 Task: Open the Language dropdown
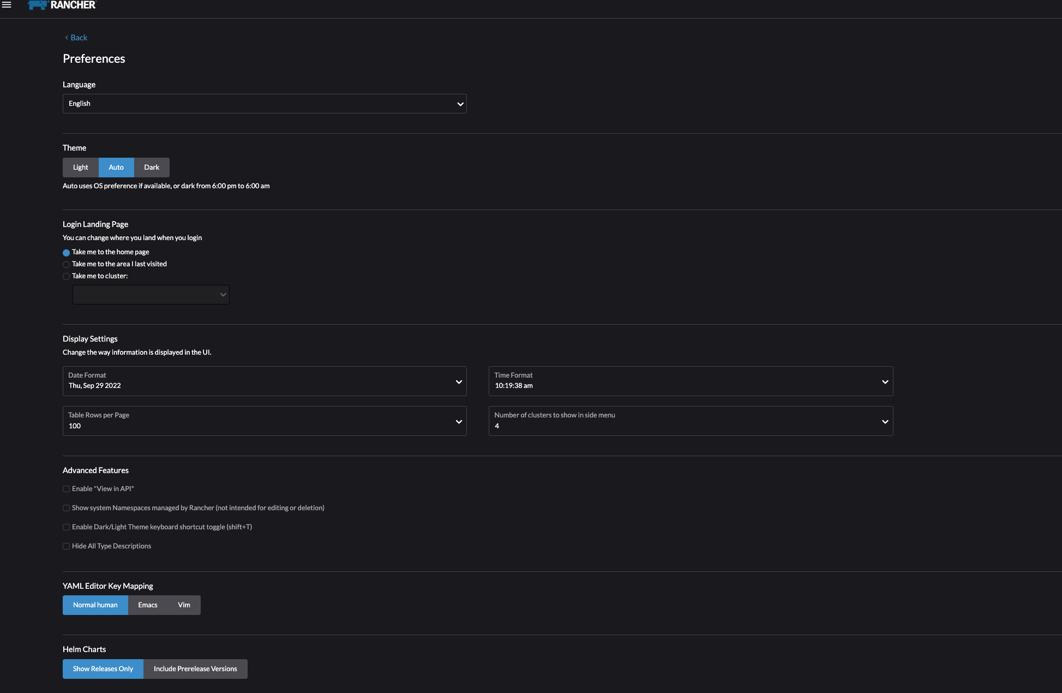coord(265,103)
